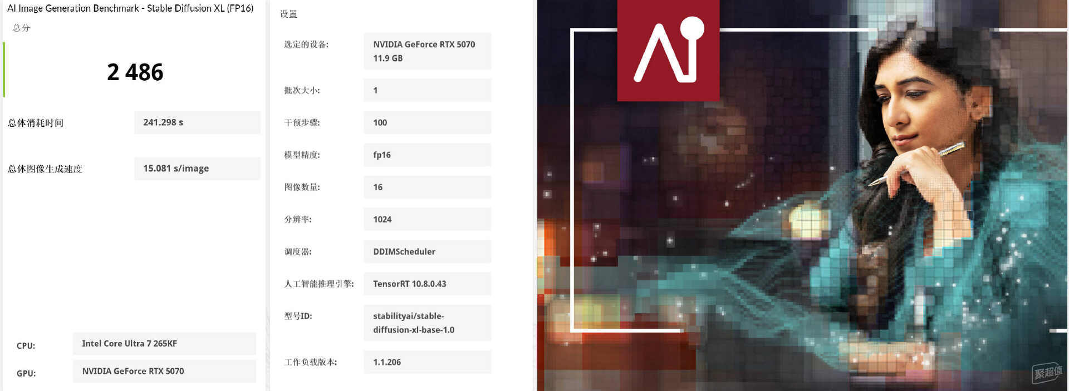Viewport: 1069px width, 391px height.
Task: Click the 工作负载版本 label
Action: point(310,362)
